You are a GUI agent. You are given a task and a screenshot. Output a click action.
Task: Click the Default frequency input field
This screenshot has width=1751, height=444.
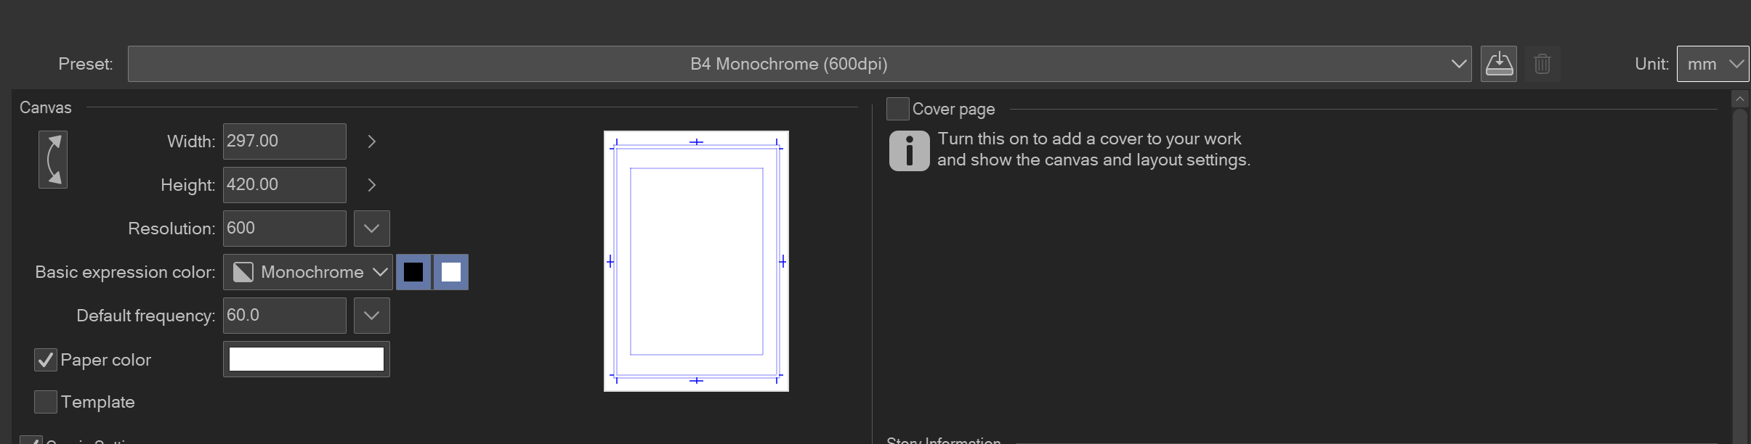(284, 316)
